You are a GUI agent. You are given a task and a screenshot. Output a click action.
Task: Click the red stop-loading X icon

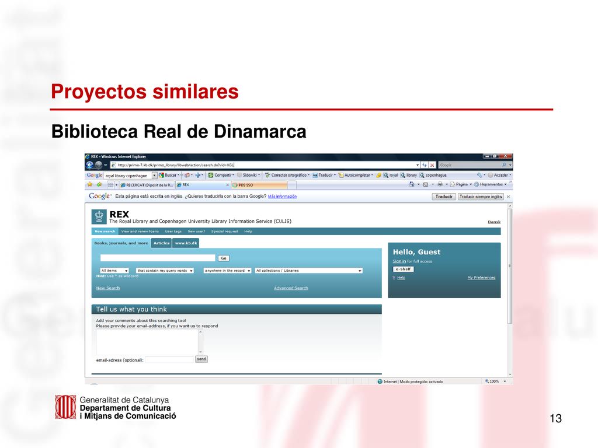[432, 165]
